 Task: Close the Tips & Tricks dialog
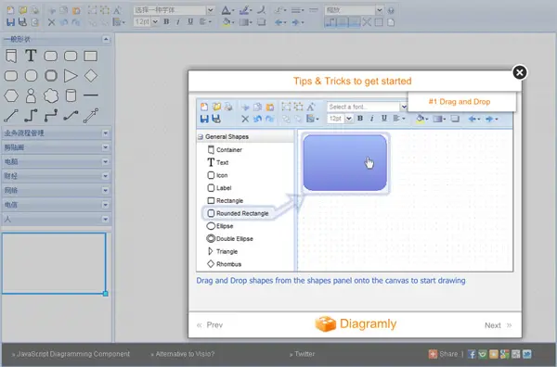[519, 72]
